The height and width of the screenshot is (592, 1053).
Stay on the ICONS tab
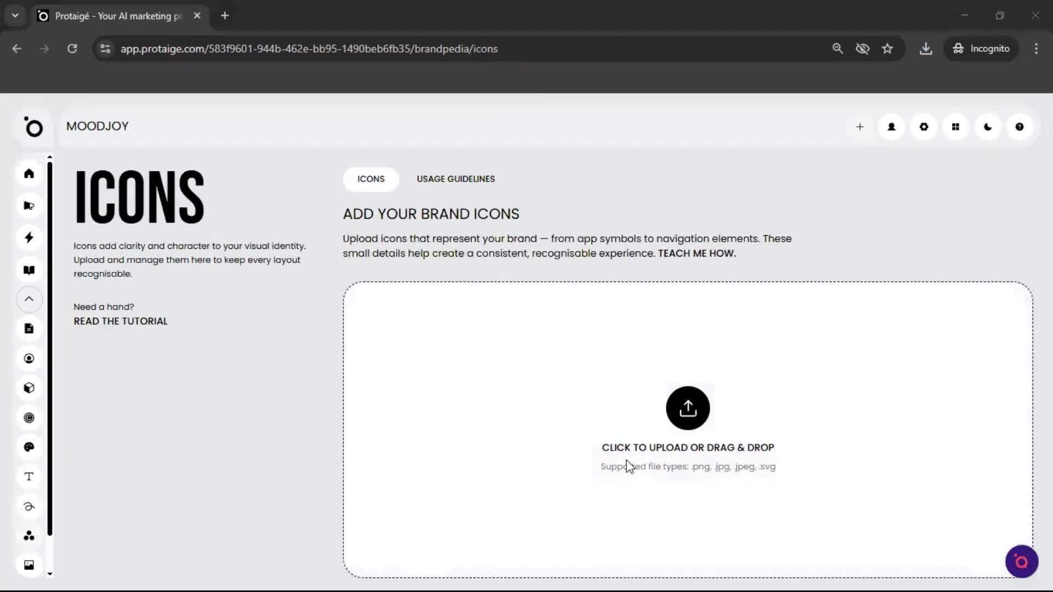click(x=371, y=179)
